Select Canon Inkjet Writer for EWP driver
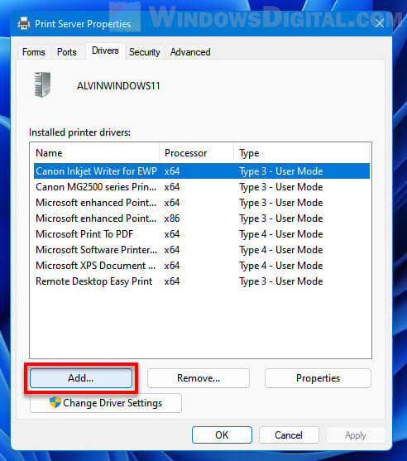Screen dimensions: 407x461 [202, 171]
